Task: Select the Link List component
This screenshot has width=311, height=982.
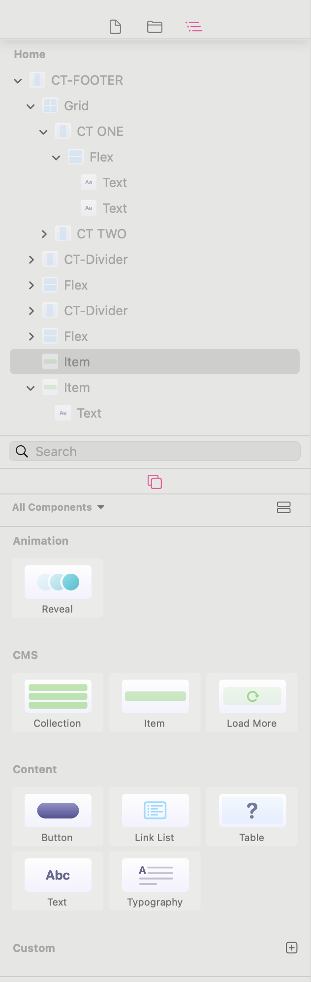Action: pyautogui.click(x=155, y=817)
